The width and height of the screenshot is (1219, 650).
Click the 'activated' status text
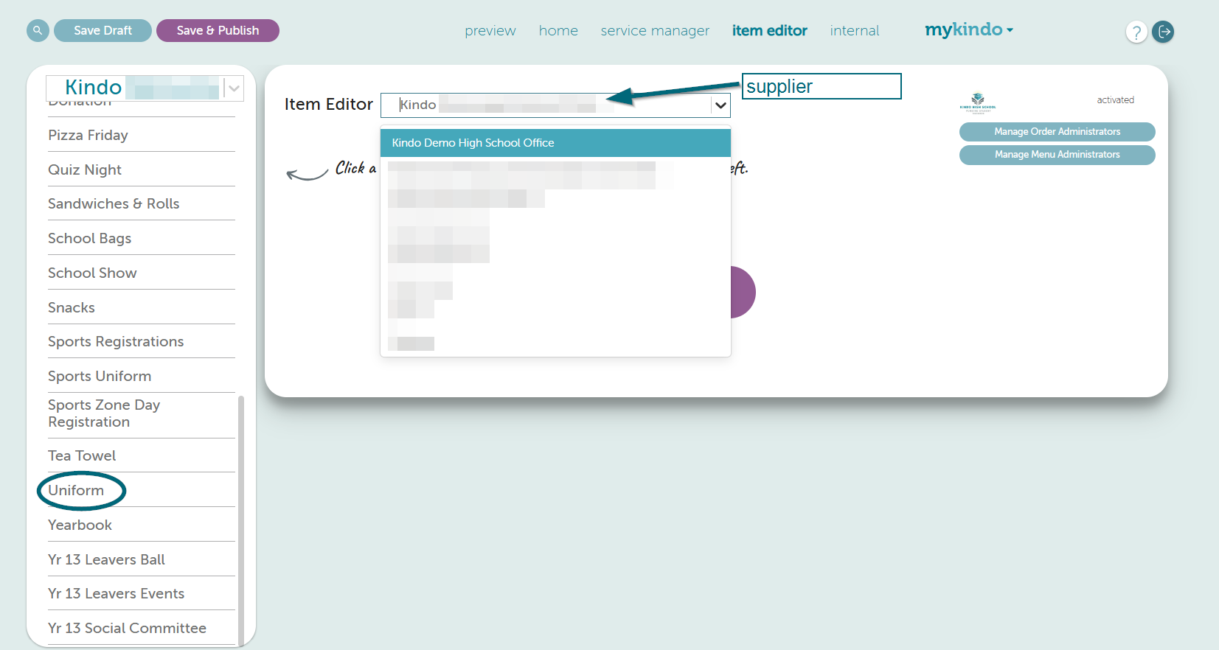click(x=1115, y=100)
